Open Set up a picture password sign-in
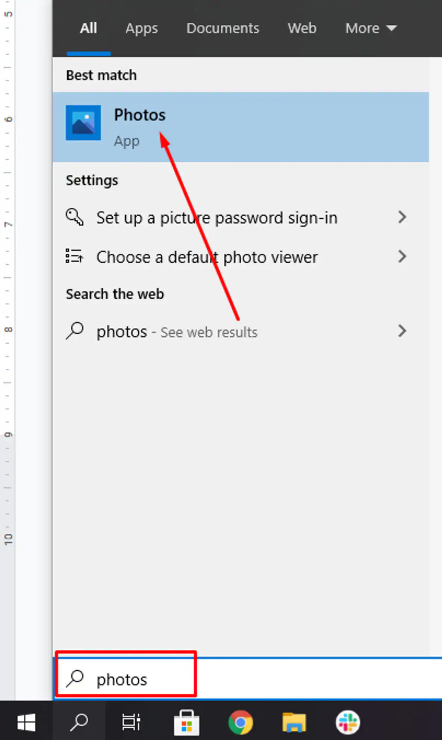 point(217,218)
